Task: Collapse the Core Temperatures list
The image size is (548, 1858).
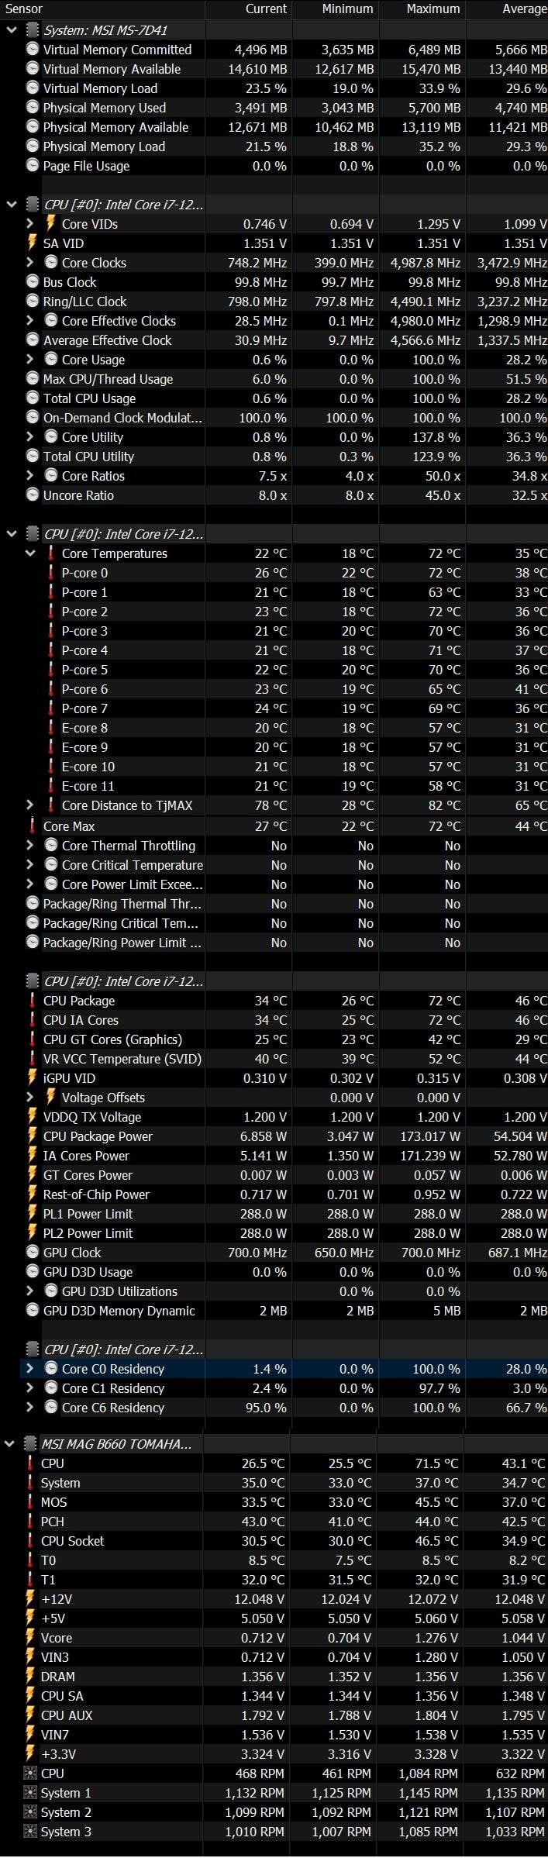Action: click(30, 553)
